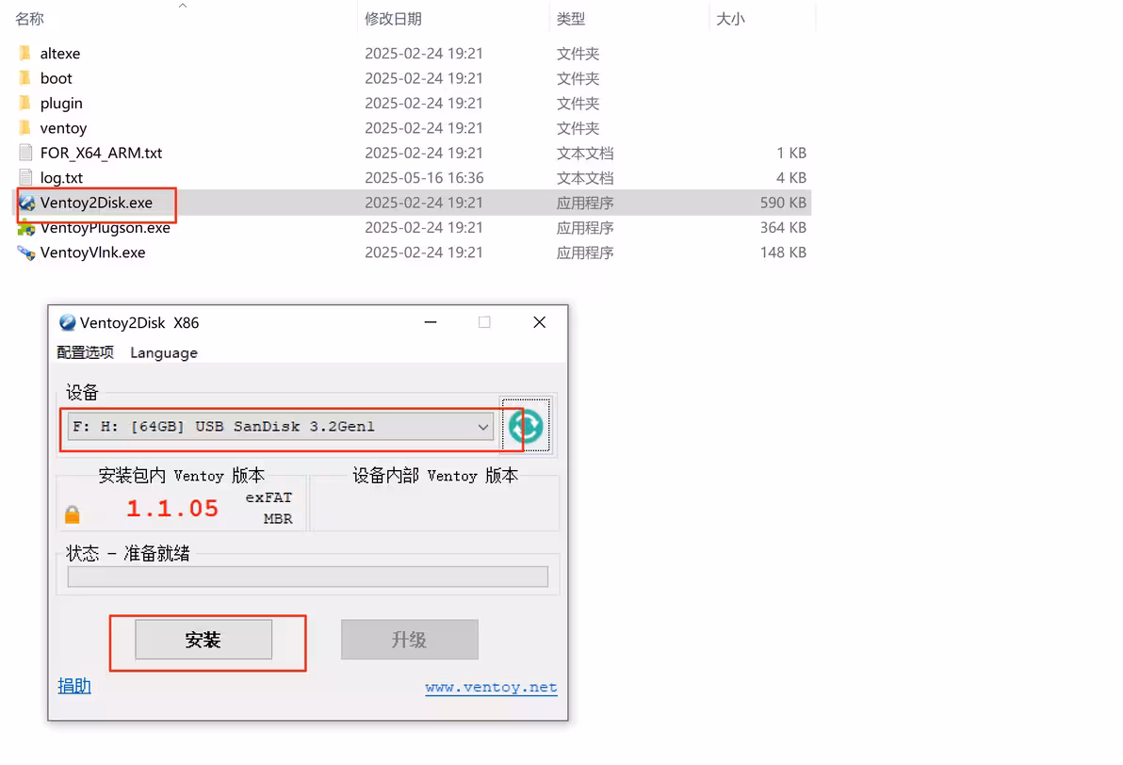Click the 4 KB size cell
Image resolution: width=1123 pixels, height=765 pixels.
pyautogui.click(x=791, y=178)
